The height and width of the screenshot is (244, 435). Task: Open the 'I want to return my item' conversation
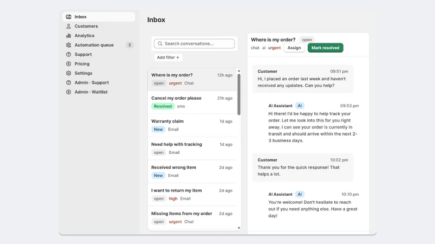(x=192, y=195)
